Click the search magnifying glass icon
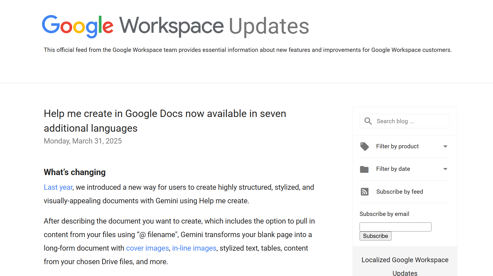 368,121
